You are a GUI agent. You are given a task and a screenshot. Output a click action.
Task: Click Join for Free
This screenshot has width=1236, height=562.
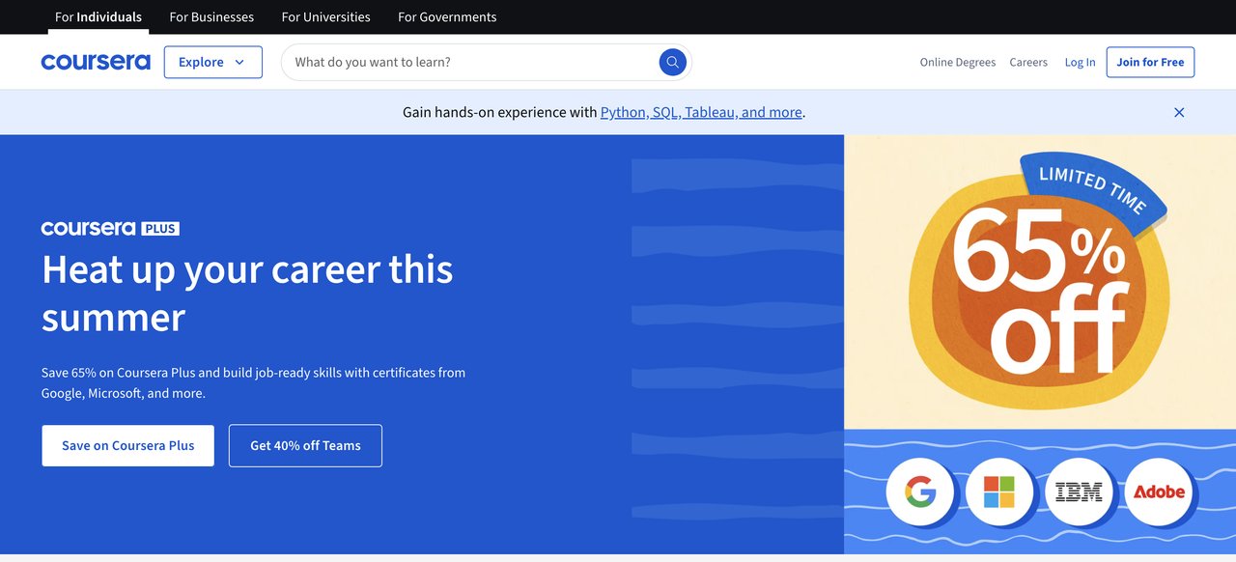point(1150,61)
